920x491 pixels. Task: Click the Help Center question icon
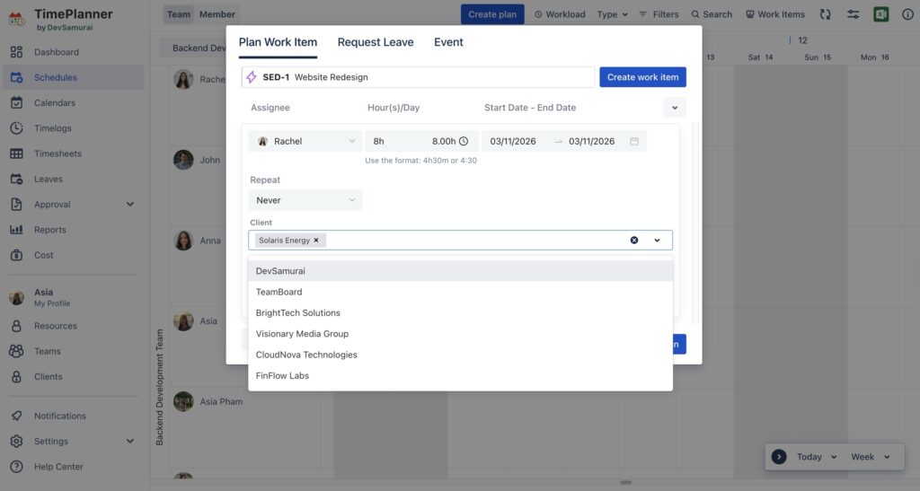pyautogui.click(x=16, y=467)
